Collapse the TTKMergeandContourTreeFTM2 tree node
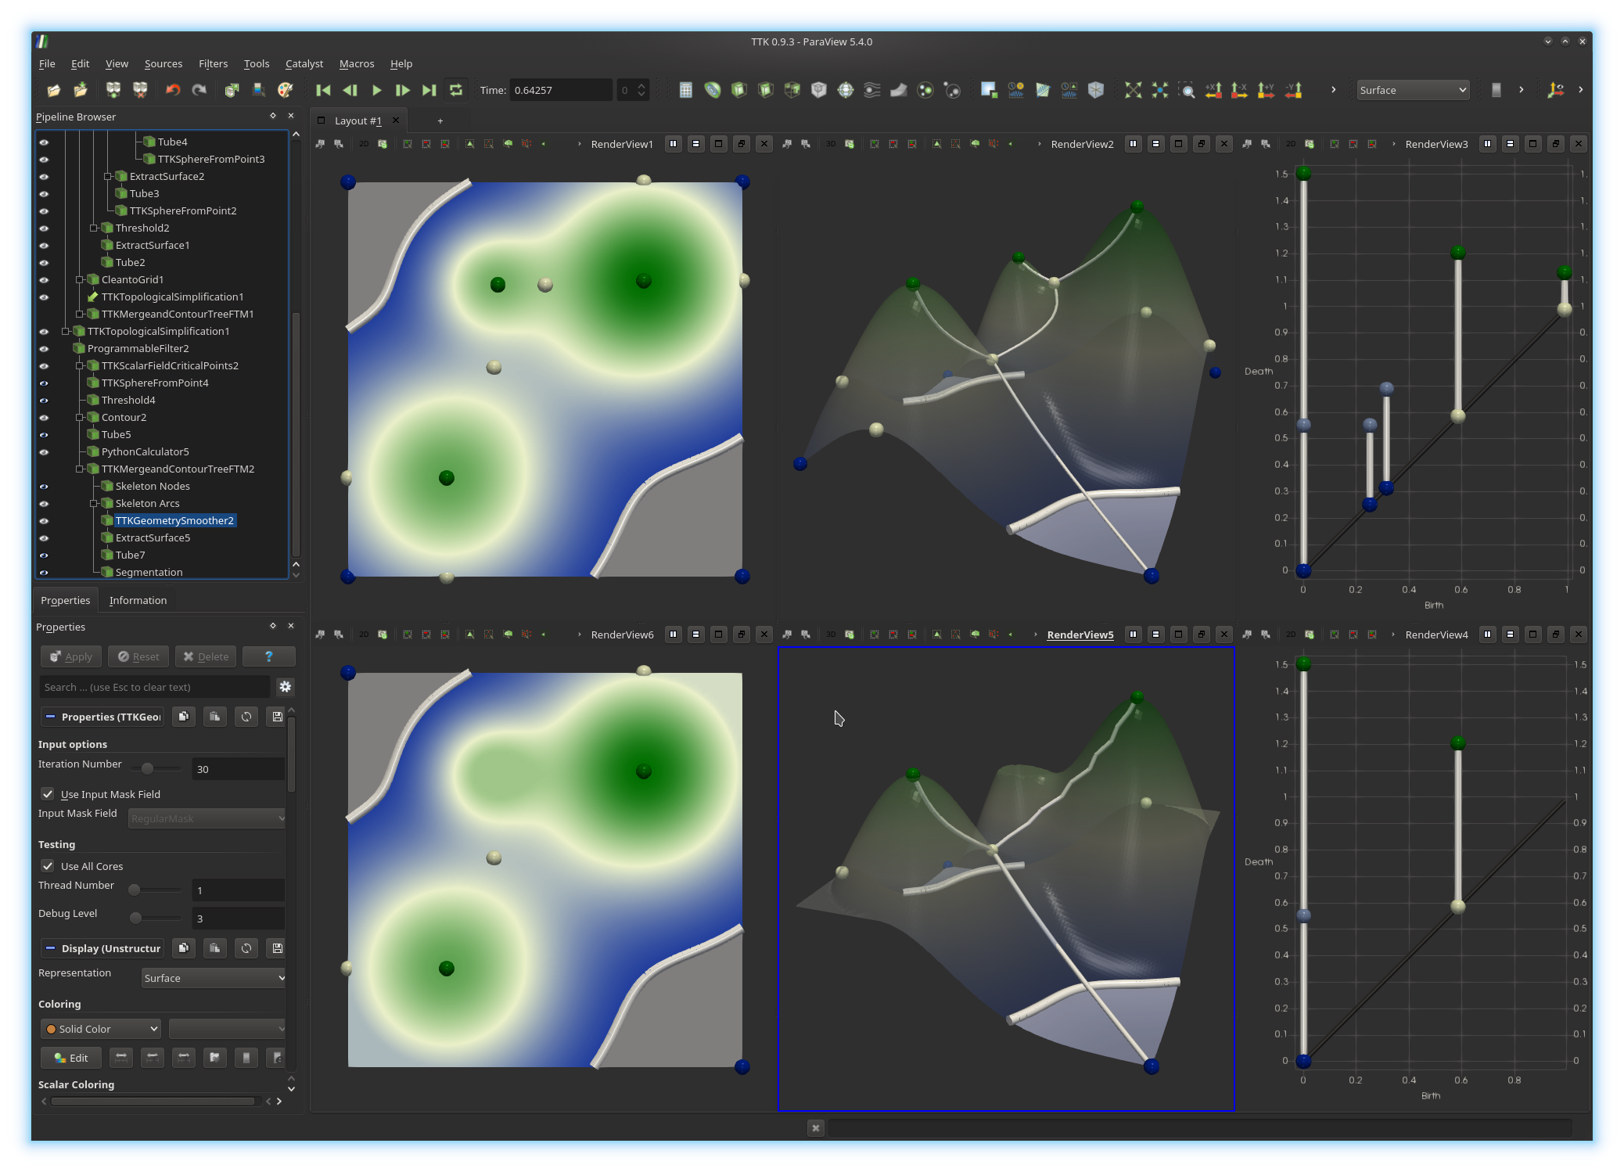 [x=80, y=469]
